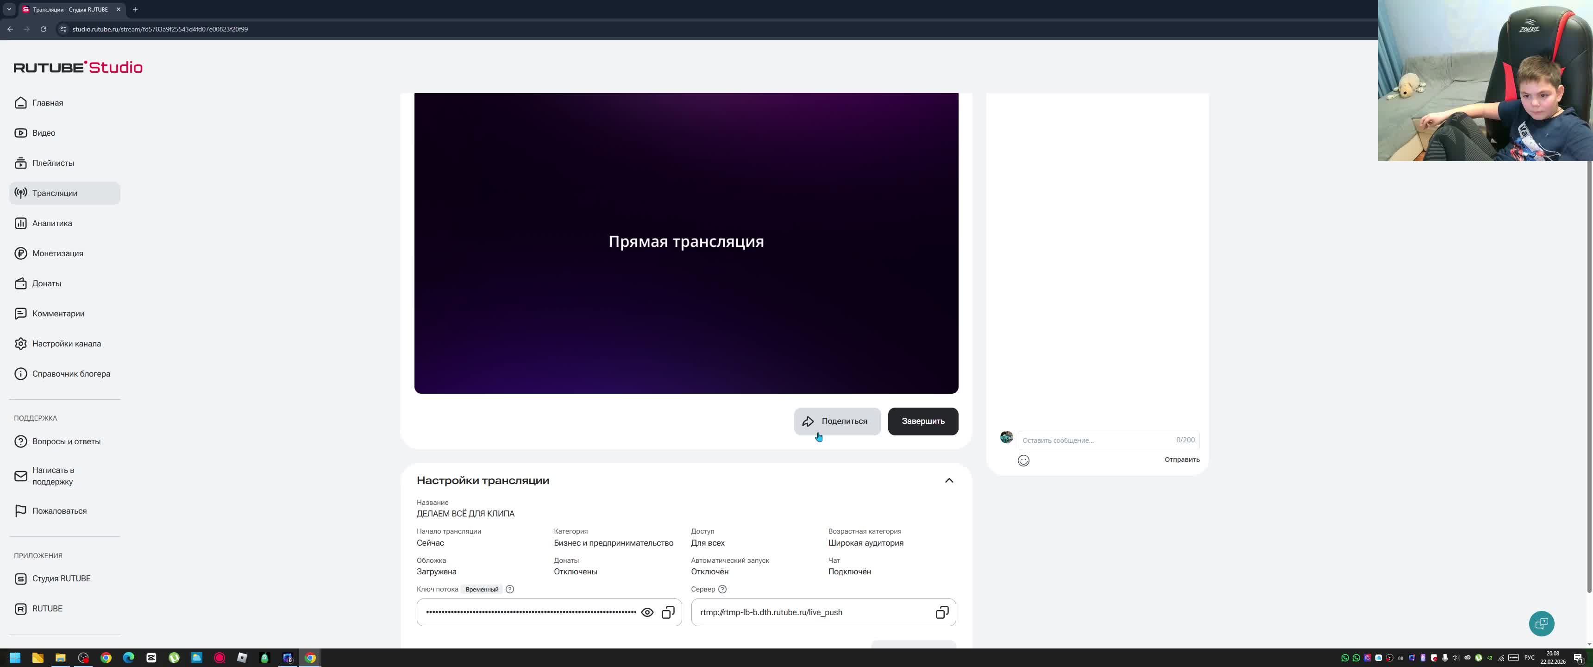Click the RUTUBE Studio logo
Image resolution: width=1593 pixels, height=667 pixels.
pos(78,67)
